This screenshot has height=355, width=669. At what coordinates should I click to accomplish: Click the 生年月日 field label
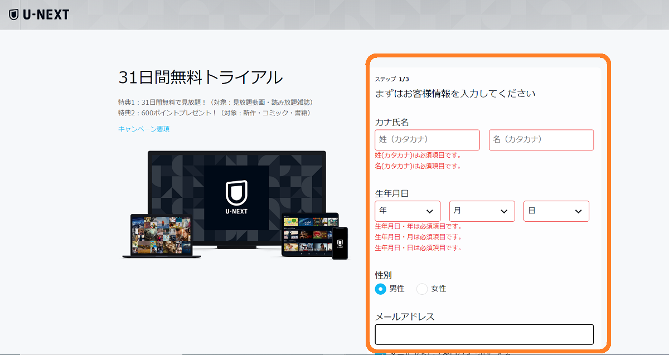(392, 193)
